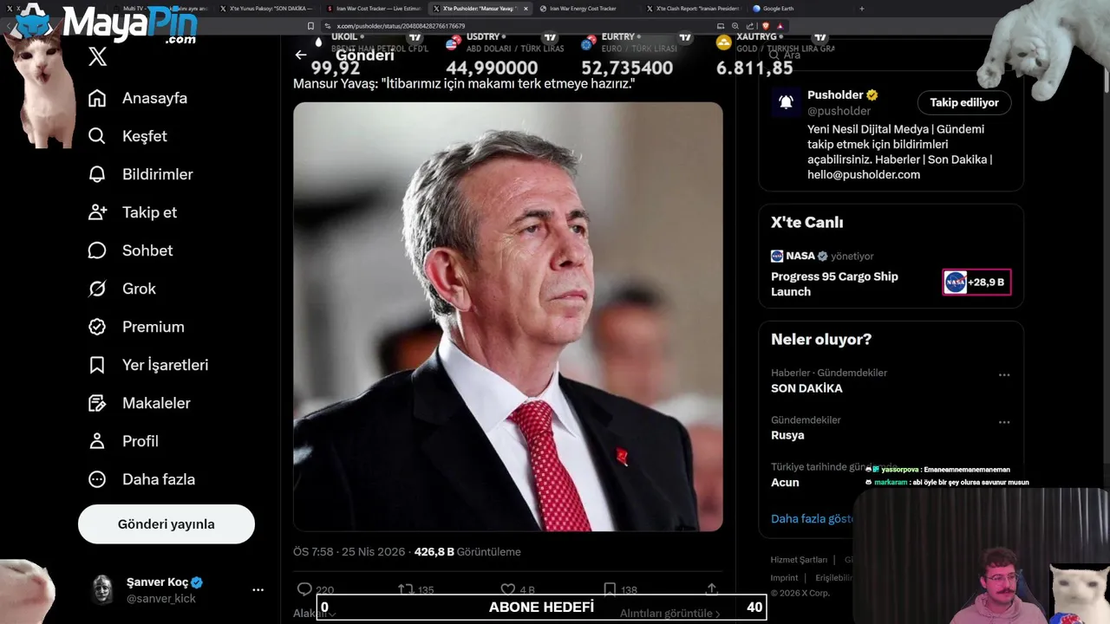Open a new browser tab
The image size is (1110, 624).
click(861, 9)
